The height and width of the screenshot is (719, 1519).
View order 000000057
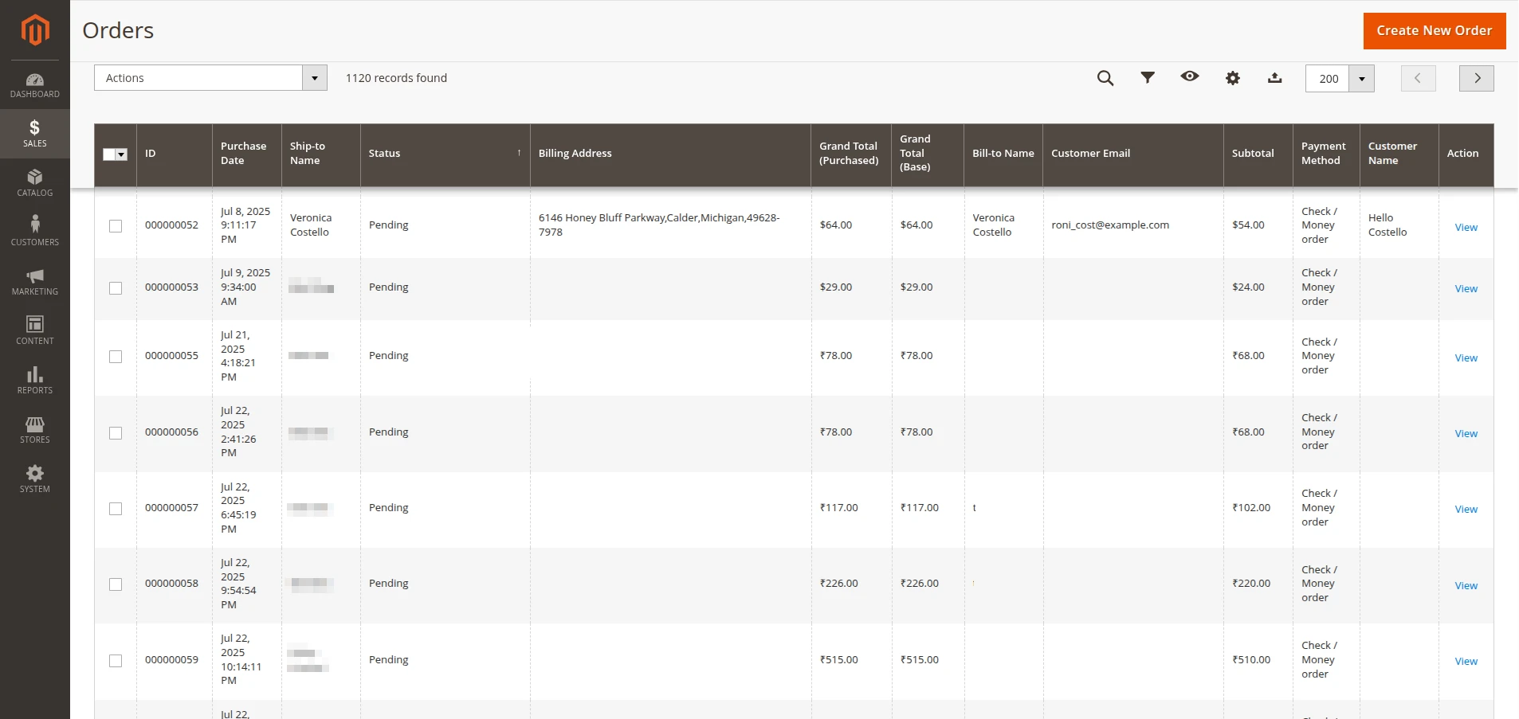(1466, 510)
